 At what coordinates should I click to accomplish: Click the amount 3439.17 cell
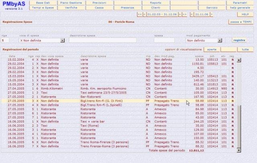(x=198, y=76)
